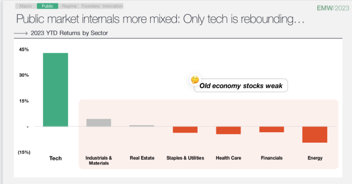Open the Innovation section tab

(113, 6)
